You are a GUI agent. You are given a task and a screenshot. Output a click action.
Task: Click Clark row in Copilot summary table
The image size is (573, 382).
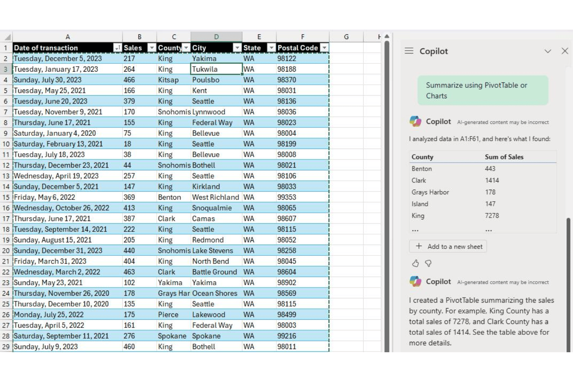(483, 180)
